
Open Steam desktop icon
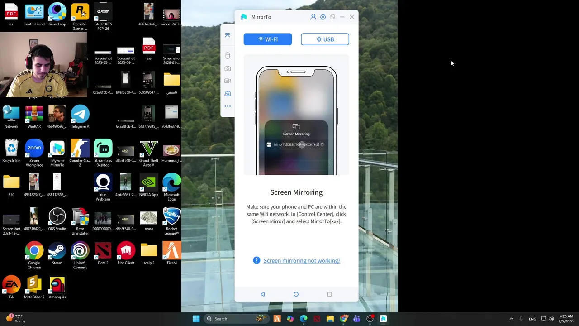(x=57, y=254)
